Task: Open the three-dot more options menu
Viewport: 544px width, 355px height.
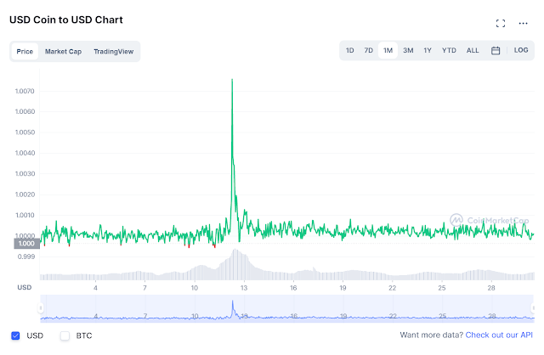Action: pyautogui.click(x=523, y=23)
